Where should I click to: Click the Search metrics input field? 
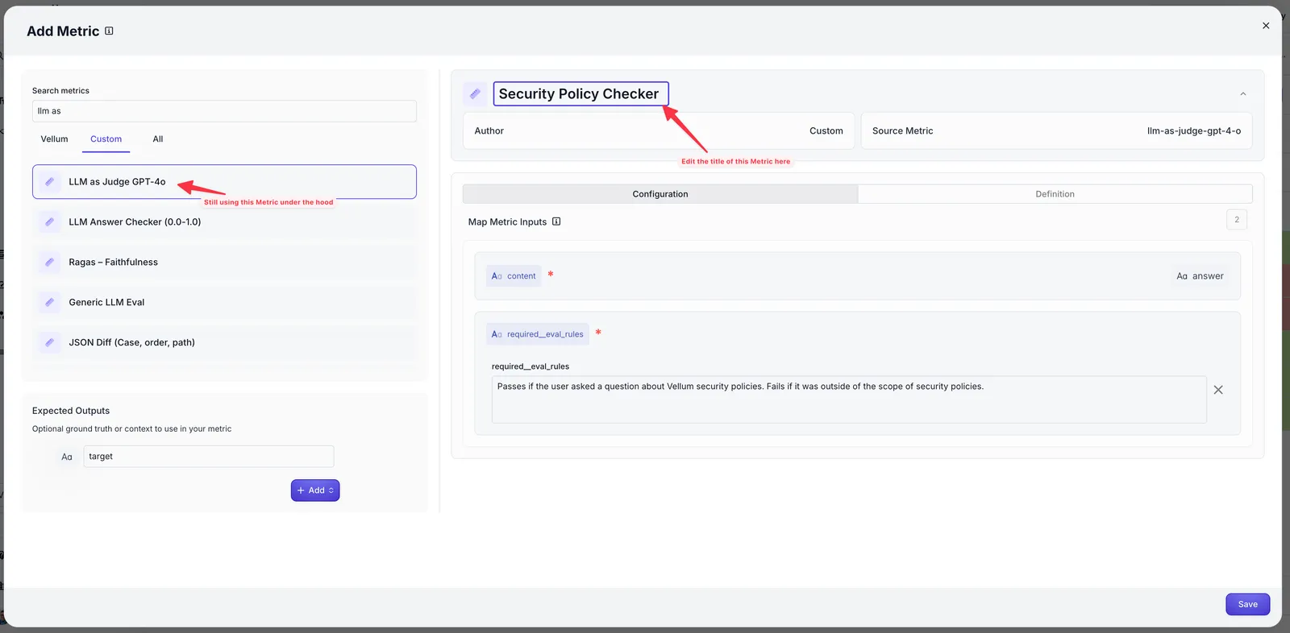tap(224, 111)
